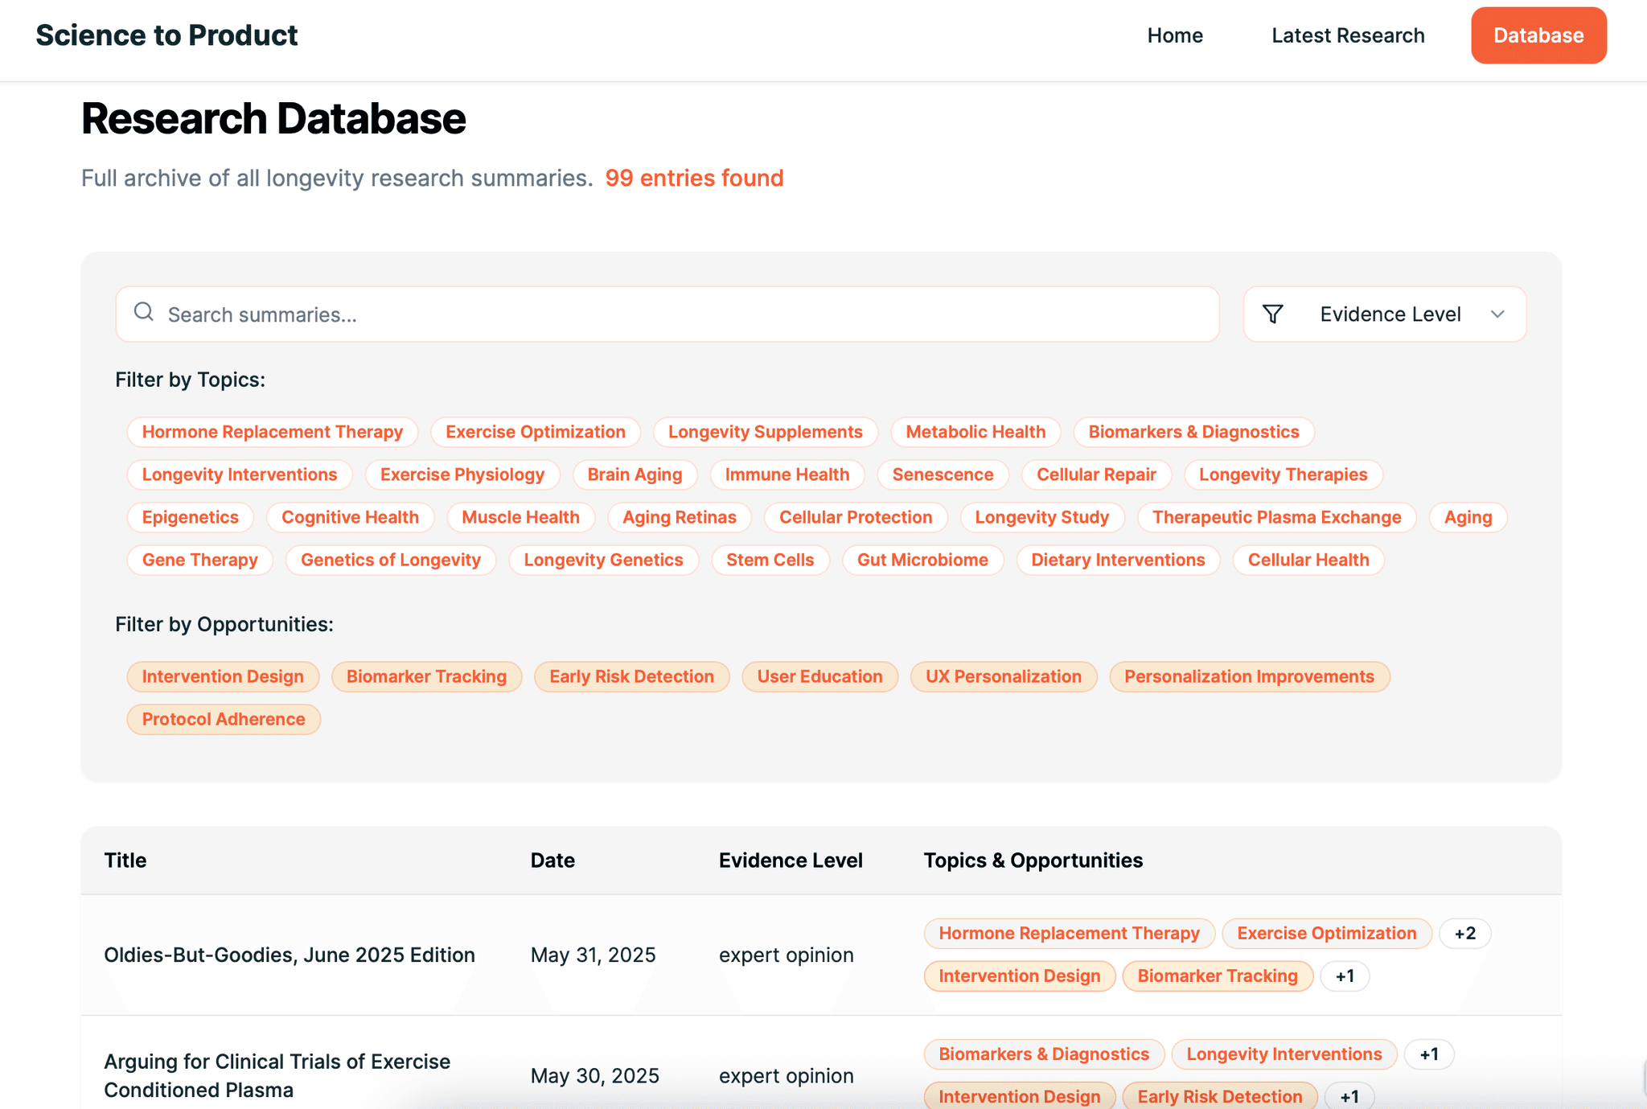Filter by Aging Retinas topic
Image resolution: width=1647 pixels, height=1109 pixels.
tap(680, 517)
